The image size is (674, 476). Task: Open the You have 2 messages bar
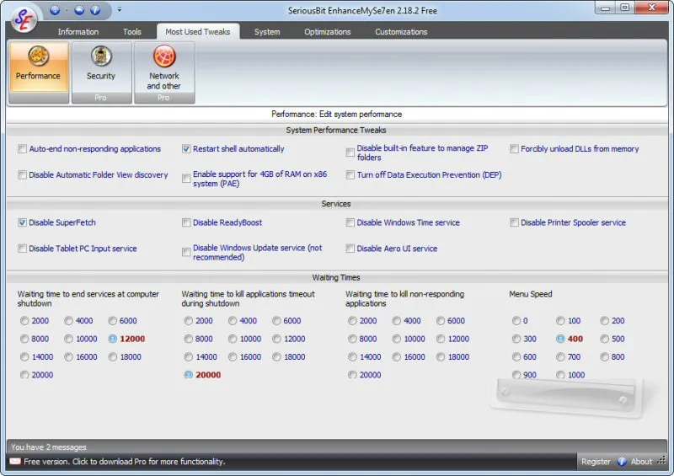tap(336, 447)
